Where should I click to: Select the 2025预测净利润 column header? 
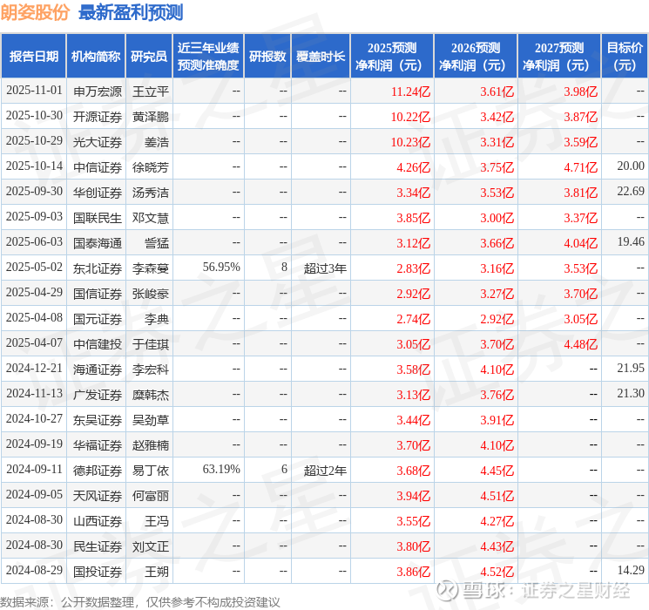[x=392, y=57]
